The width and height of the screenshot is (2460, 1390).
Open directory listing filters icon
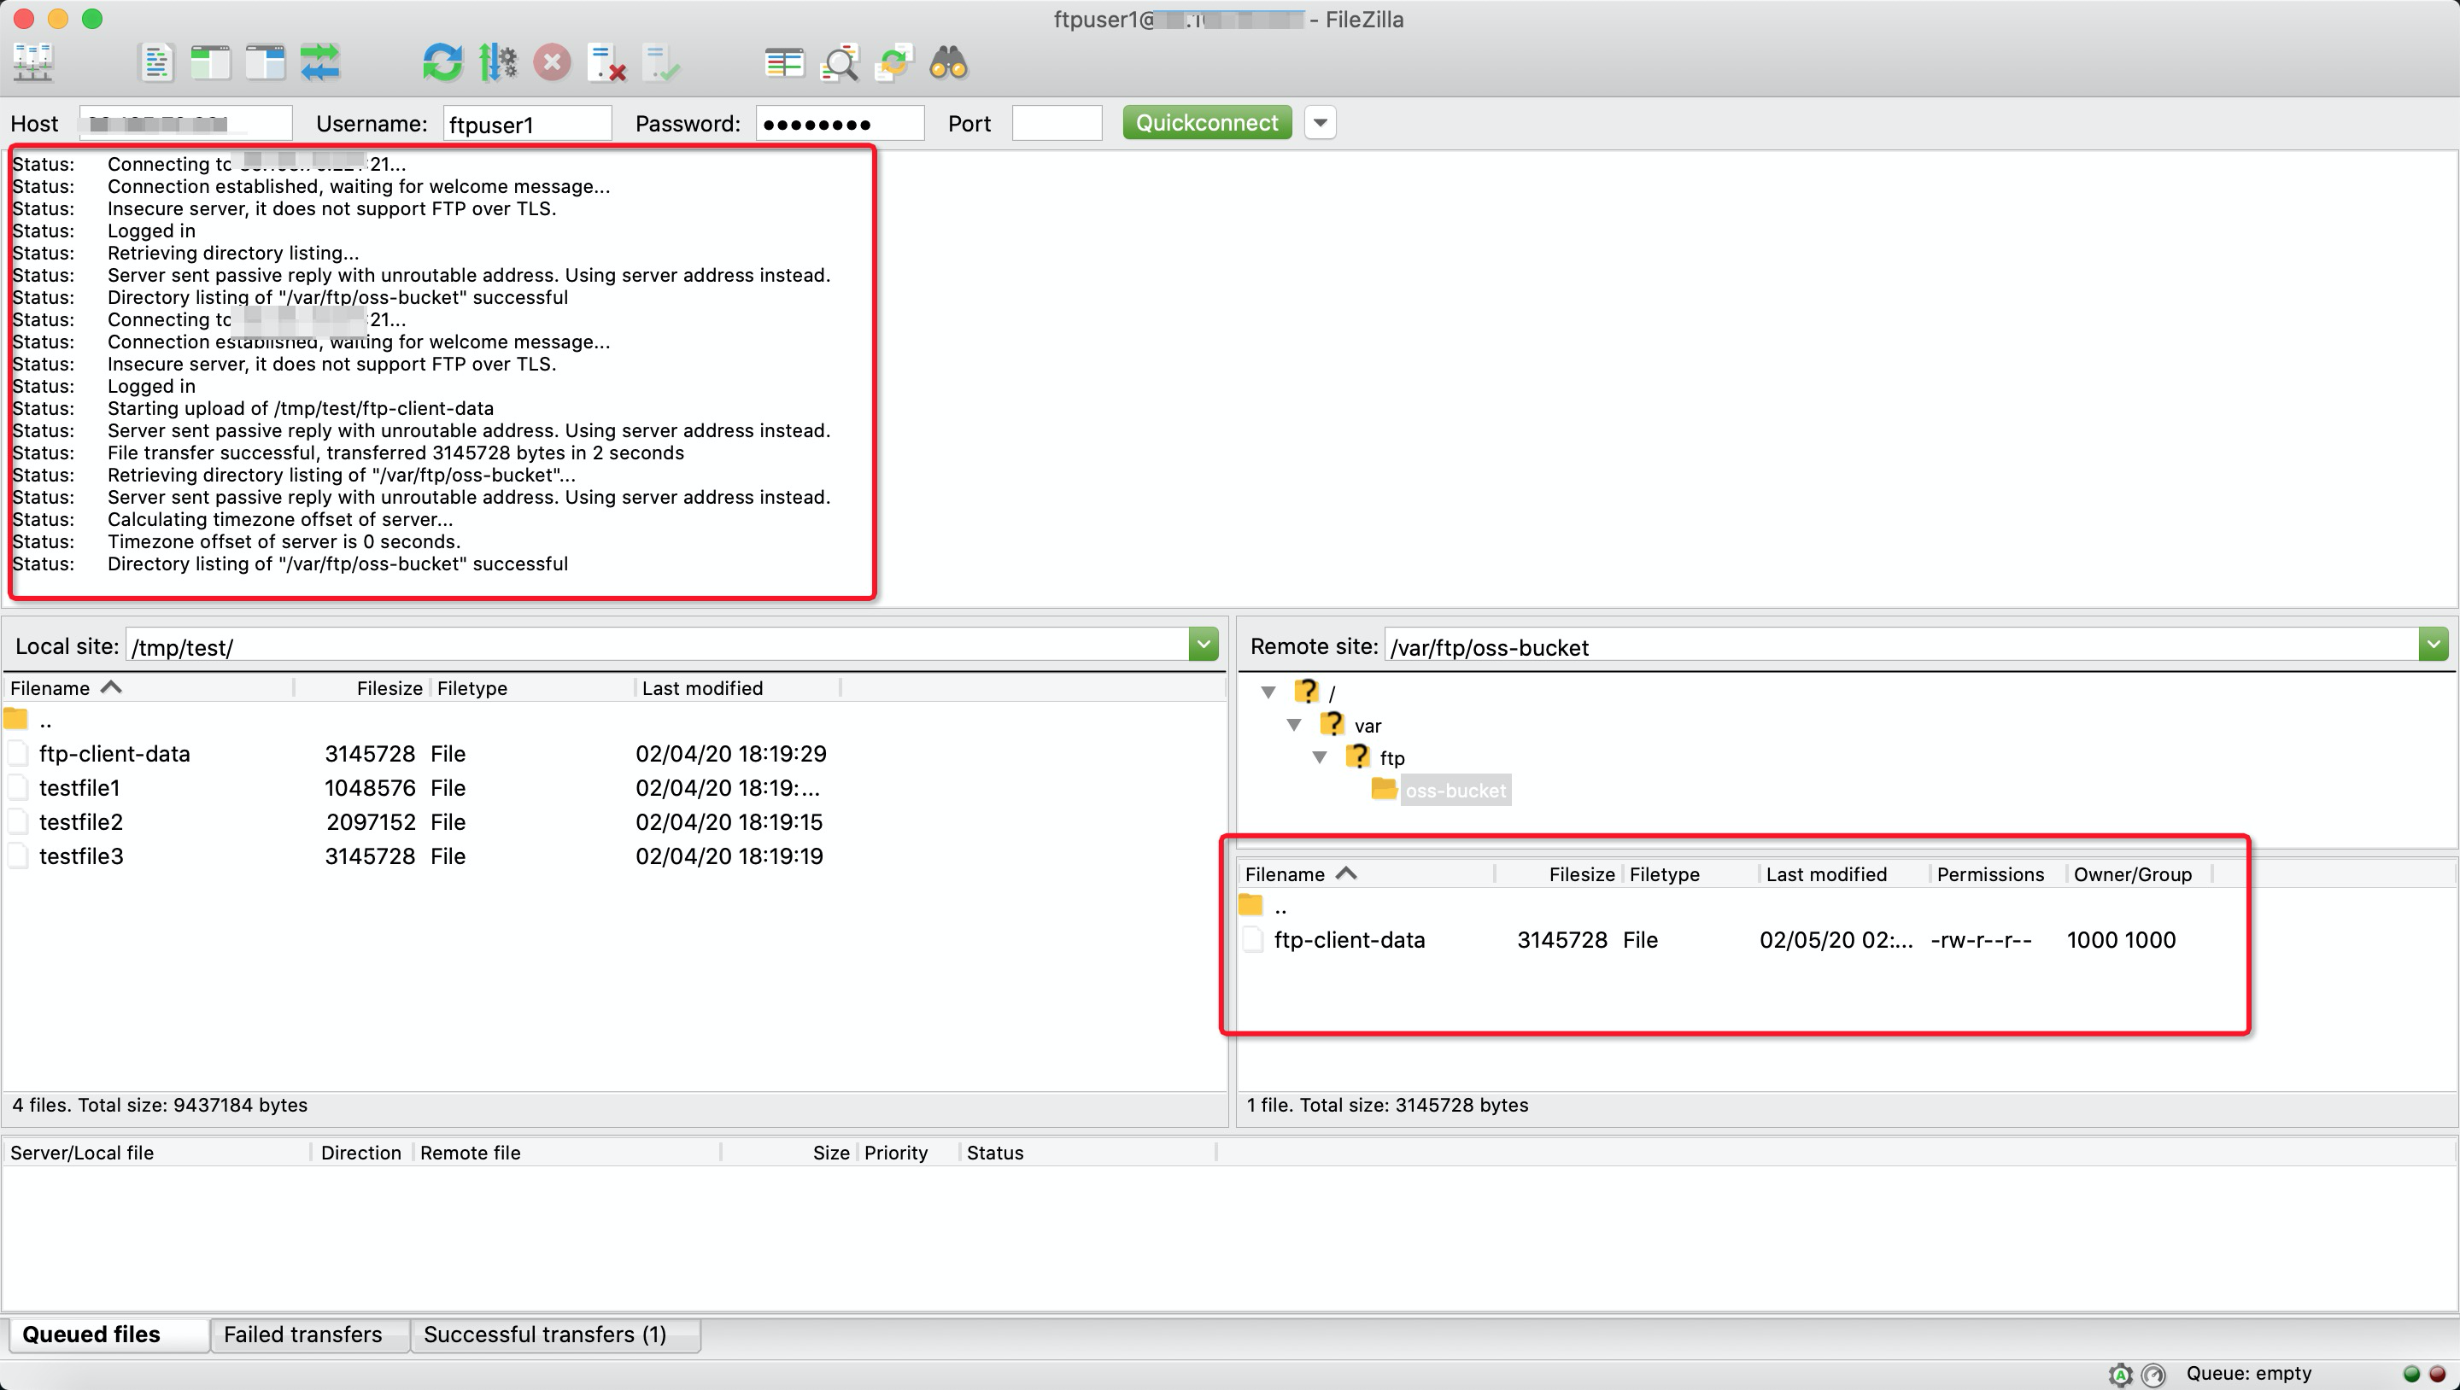[x=784, y=63]
